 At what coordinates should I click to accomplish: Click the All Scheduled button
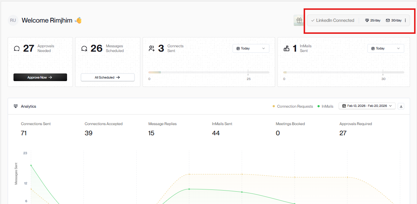point(108,77)
